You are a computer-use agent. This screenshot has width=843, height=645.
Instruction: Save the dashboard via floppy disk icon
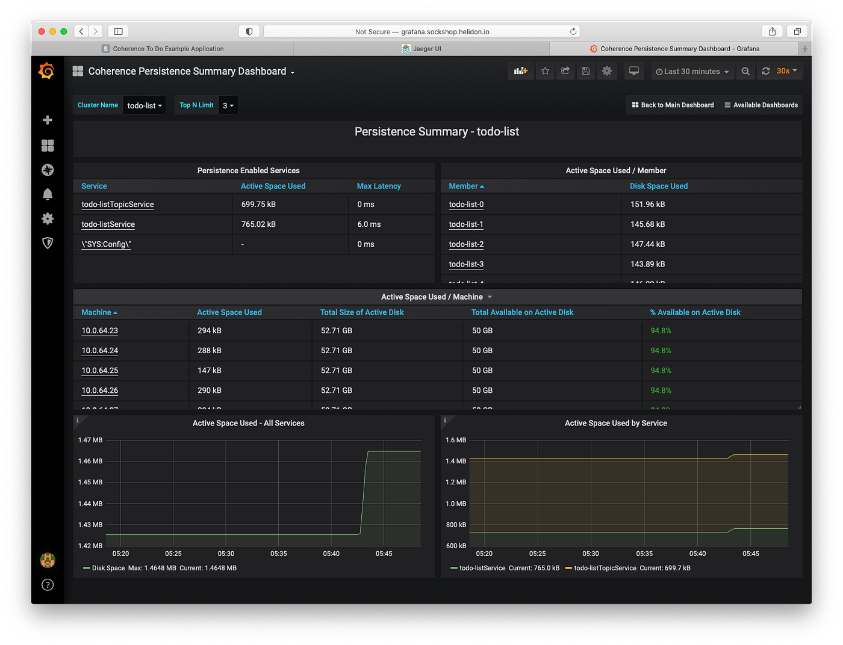(x=585, y=70)
